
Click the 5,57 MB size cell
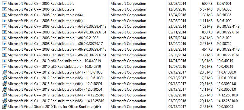coord(206,9)
